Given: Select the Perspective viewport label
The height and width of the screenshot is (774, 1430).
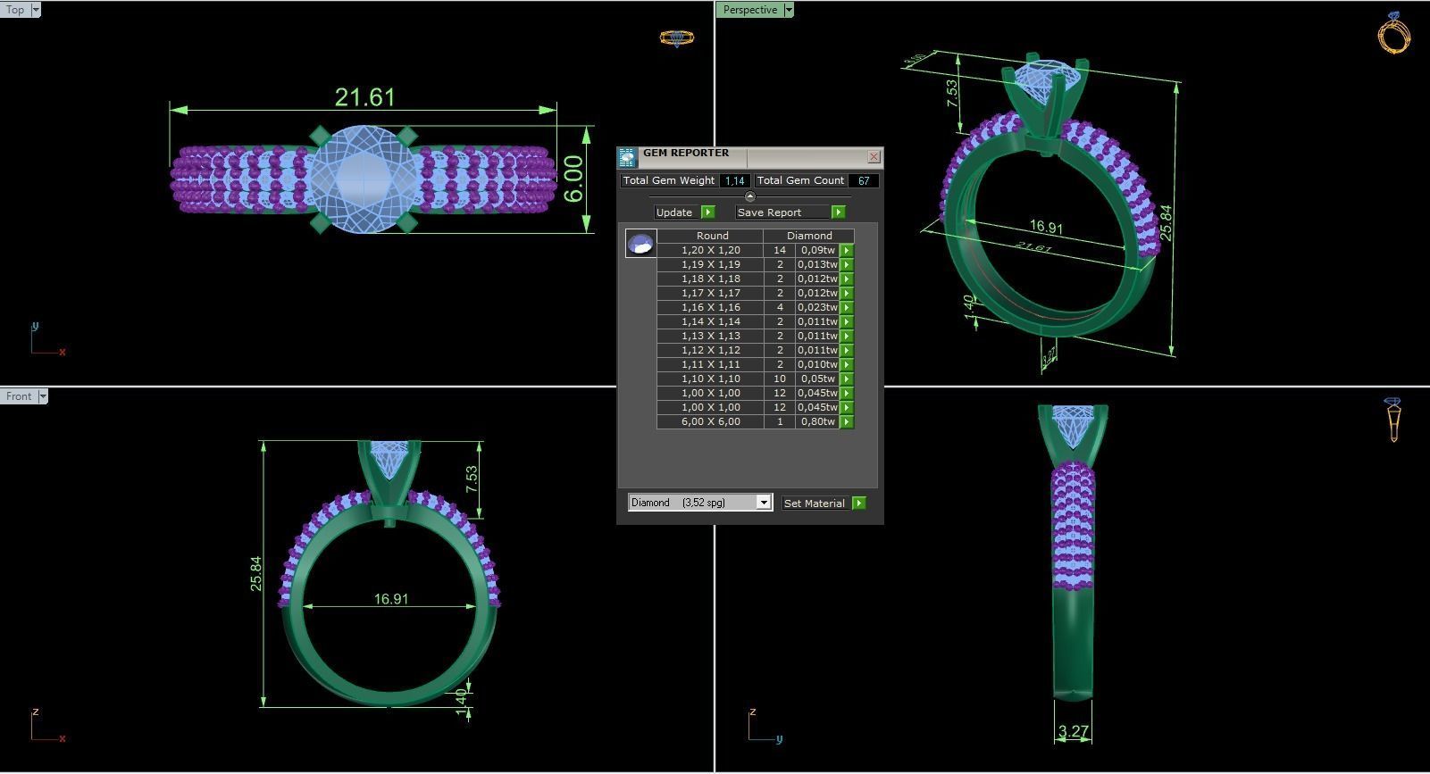Looking at the screenshot, I should pyautogui.click(x=750, y=10).
